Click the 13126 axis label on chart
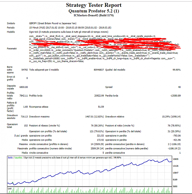The height and width of the screenshot is (194, 192). click(176, 166)
